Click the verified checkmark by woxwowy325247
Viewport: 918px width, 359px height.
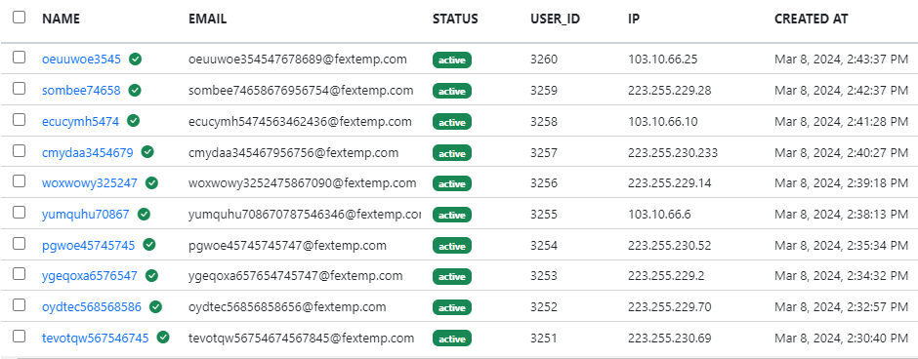(x=151, y=183)
